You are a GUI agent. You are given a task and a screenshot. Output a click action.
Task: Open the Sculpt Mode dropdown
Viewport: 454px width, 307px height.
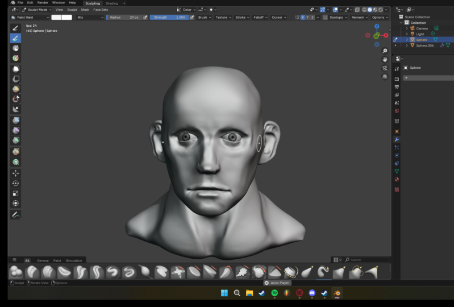point(37,10)
